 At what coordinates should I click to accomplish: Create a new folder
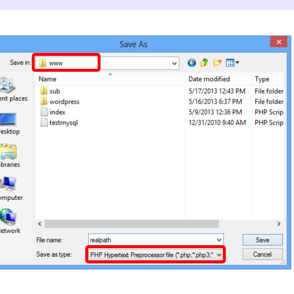point(217,63)
